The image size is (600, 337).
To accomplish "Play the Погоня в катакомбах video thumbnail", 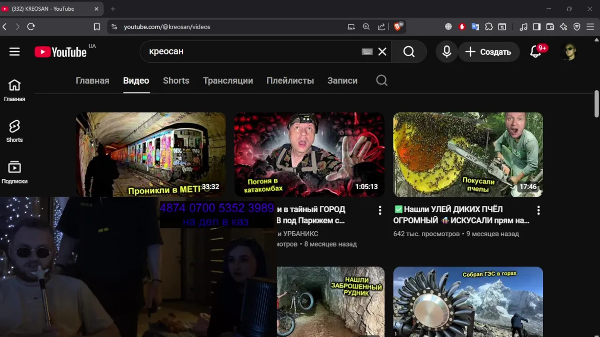I will tap(309, 154).
